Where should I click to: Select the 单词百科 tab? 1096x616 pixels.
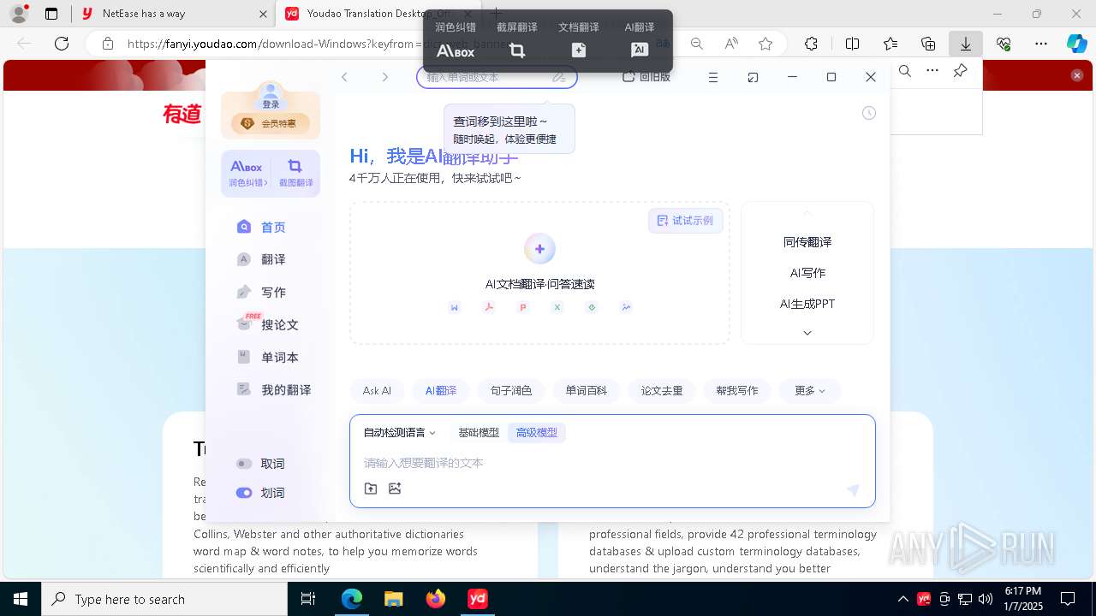(x=587, y=391)
